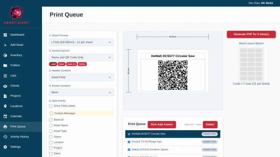Open Activity History page
Image resolution: width=280 pixels, height=157 pixels.
tap(20, 137)
